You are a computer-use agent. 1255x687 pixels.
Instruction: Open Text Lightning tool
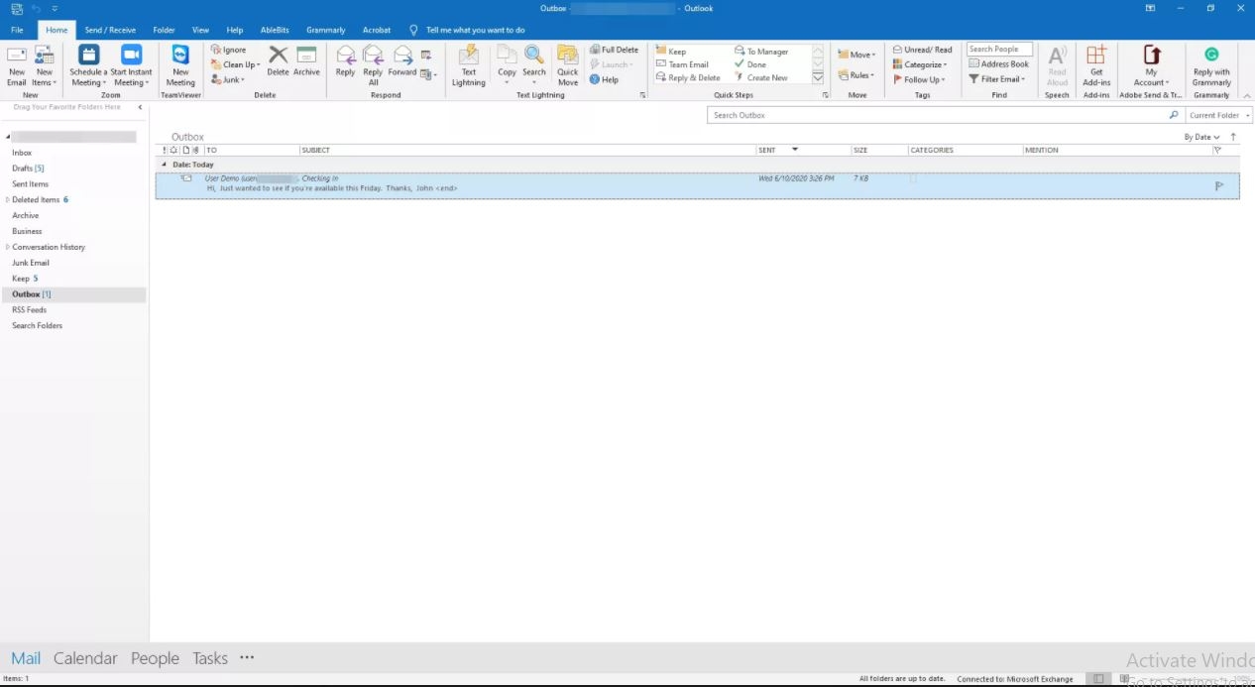point(469,65)
